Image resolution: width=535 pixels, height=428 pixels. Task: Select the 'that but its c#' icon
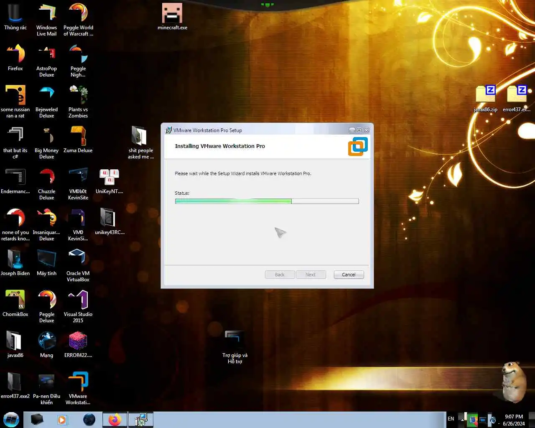15,142
